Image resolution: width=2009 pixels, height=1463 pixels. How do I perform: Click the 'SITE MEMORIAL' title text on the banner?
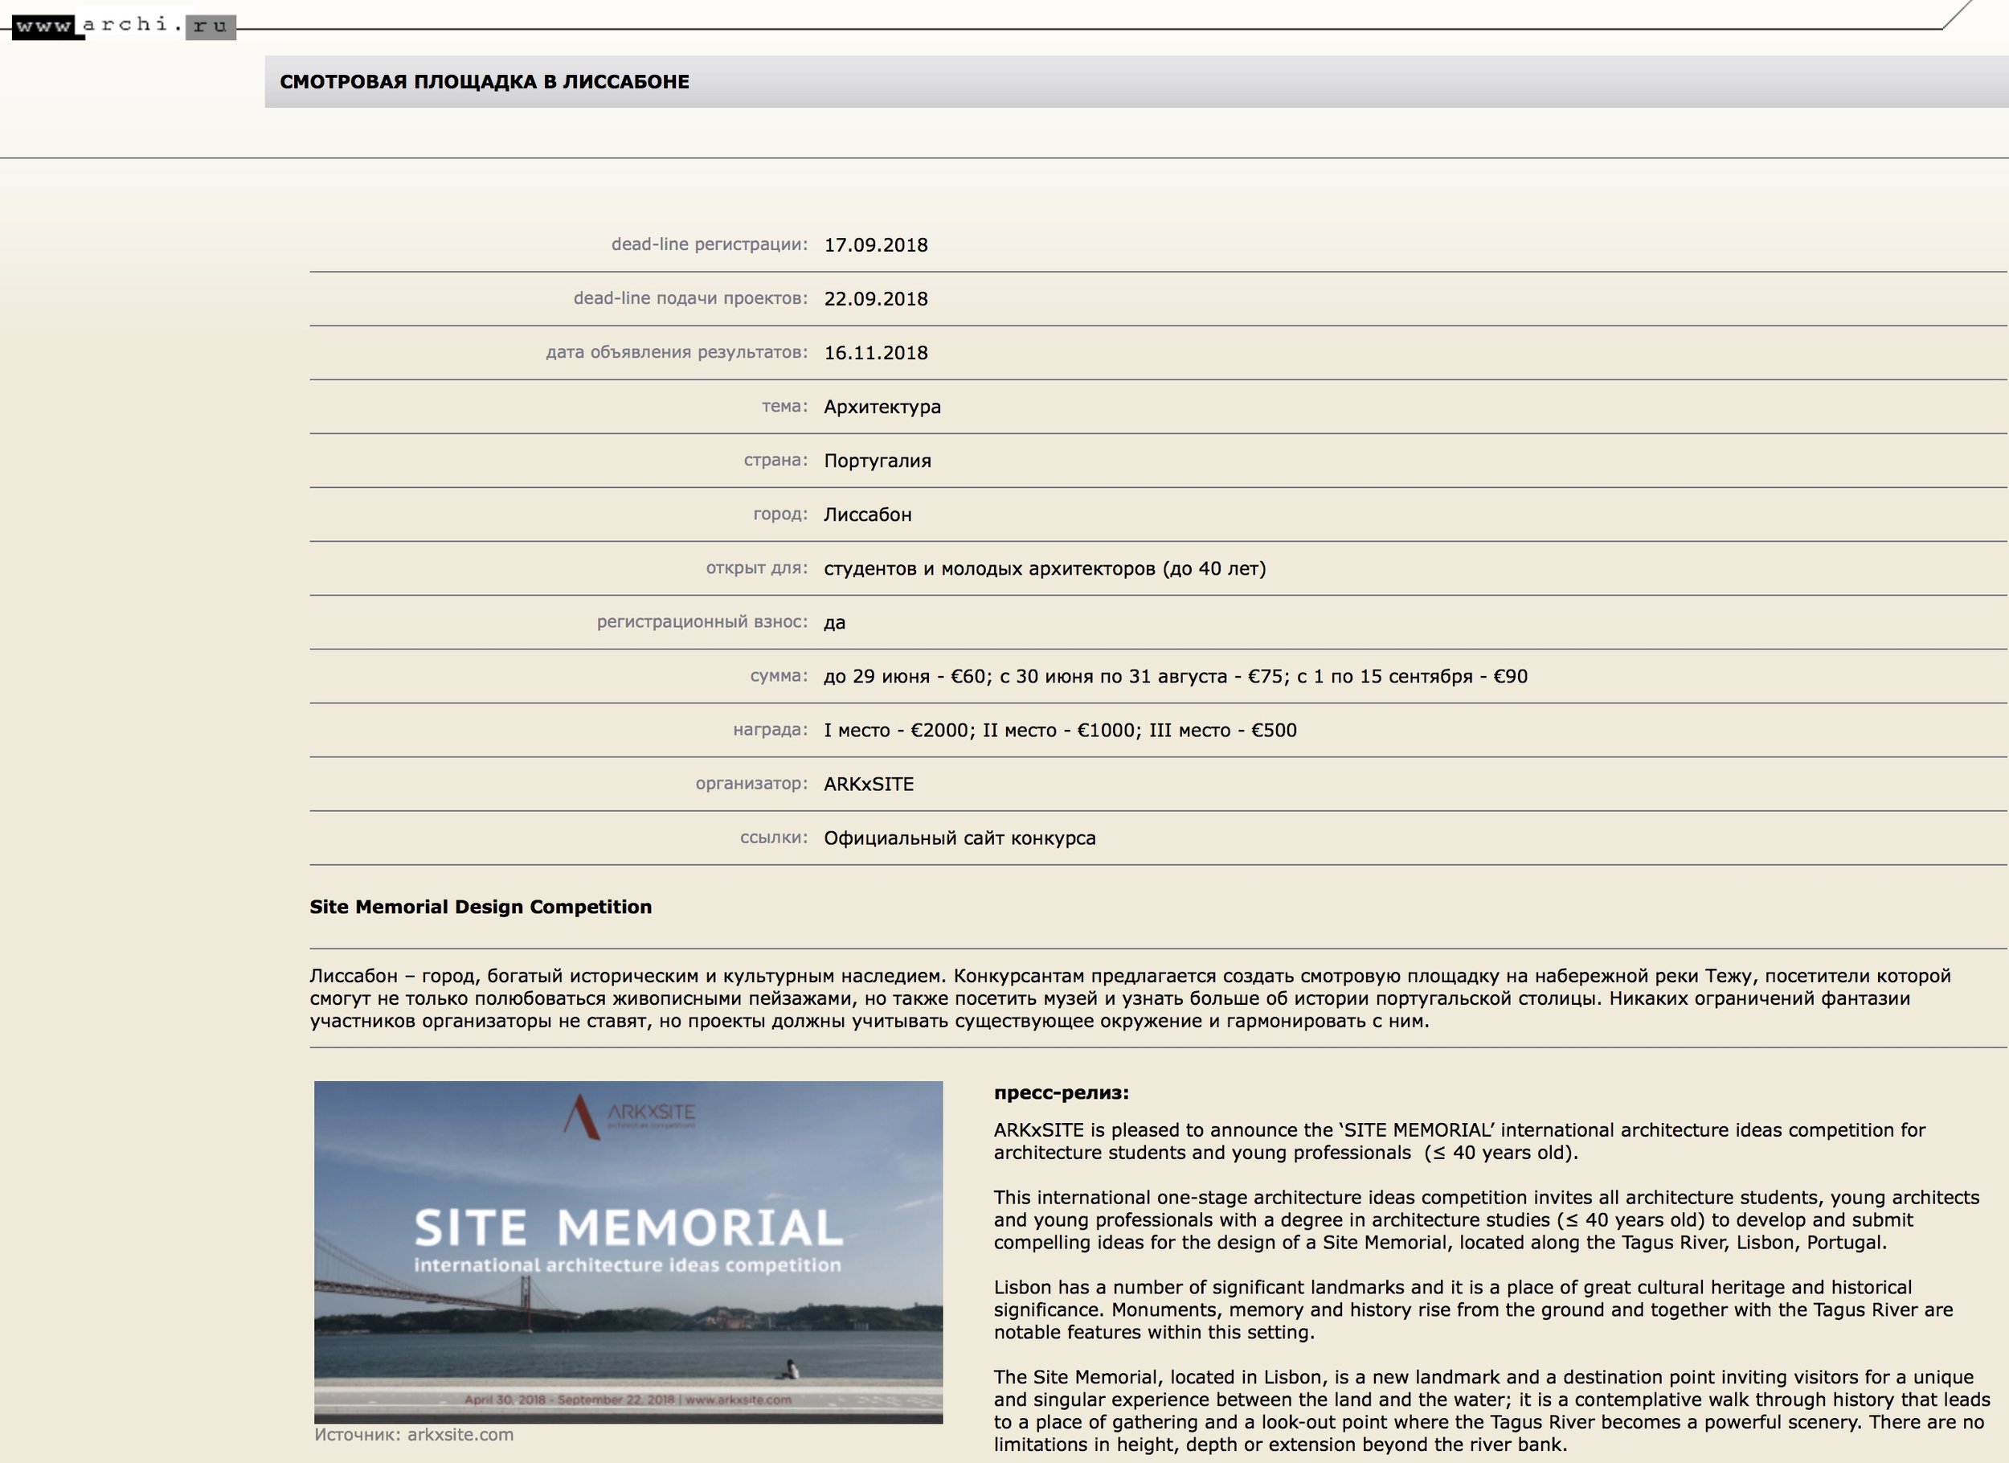click(628, 1228)
